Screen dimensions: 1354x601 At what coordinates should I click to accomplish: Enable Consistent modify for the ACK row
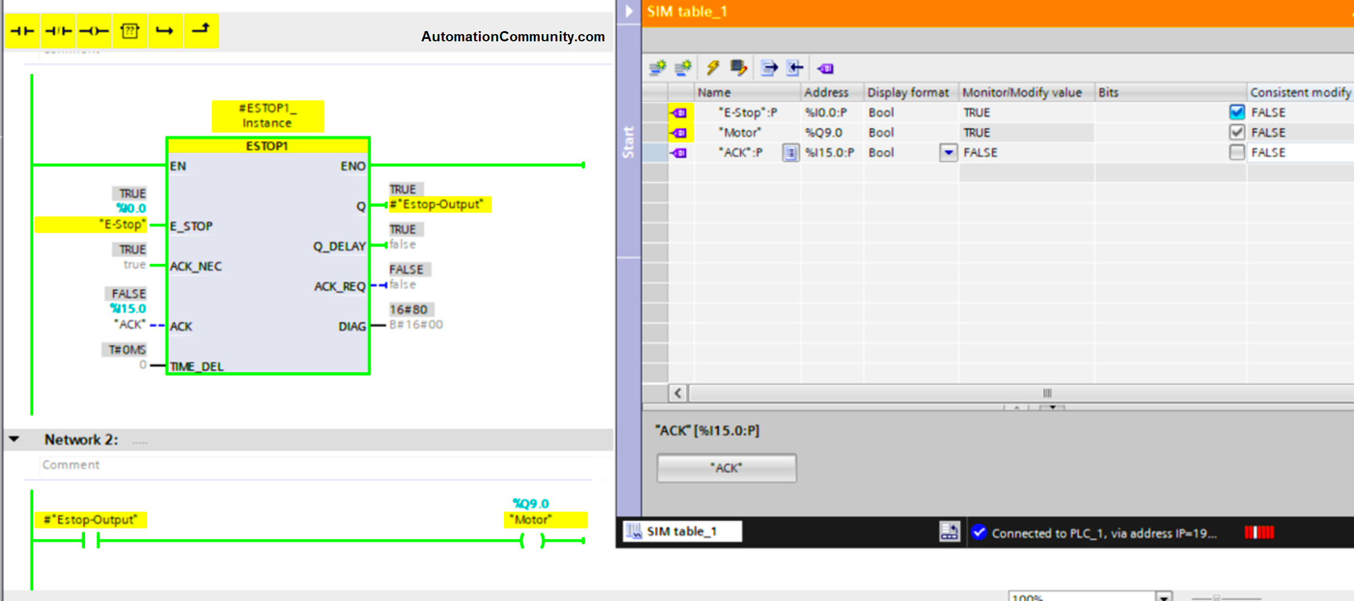pyautogui.click(x=1236, y=152)
